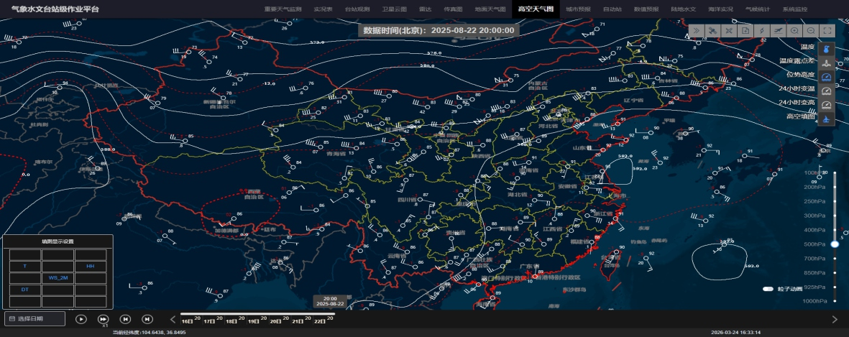Select the 300hPa pressure level
Viewport: 849px width, 337px height.
(814, 216)
